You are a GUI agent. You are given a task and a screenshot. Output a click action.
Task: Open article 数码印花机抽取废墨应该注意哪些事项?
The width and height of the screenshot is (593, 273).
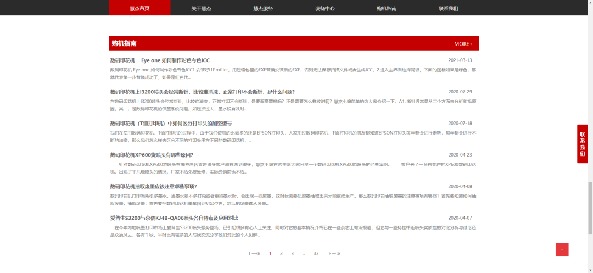pyautogui.click(x=154, y=186)
